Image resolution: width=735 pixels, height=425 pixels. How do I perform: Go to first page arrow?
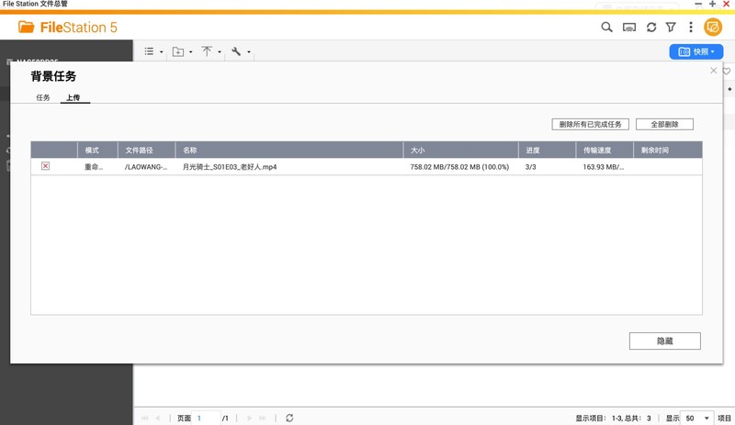pyautogui.click(x=145, y=418)
